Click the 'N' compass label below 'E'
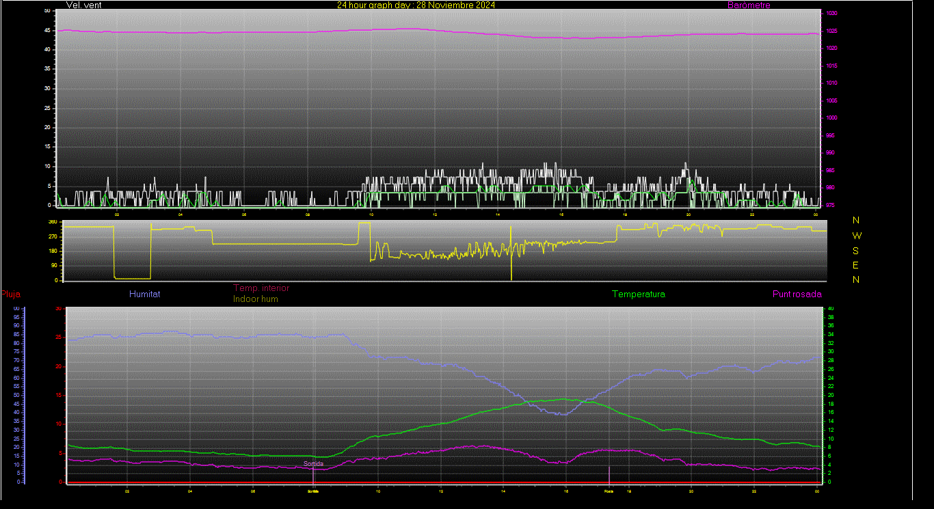The width and height of the screenshot is (934, 509). tap(856, 279)
